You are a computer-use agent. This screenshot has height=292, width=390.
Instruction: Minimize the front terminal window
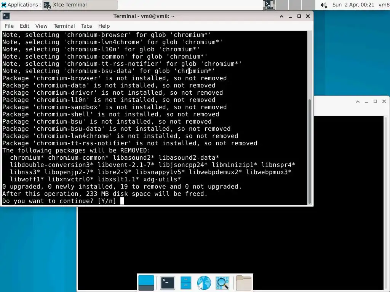coord(290,16)
